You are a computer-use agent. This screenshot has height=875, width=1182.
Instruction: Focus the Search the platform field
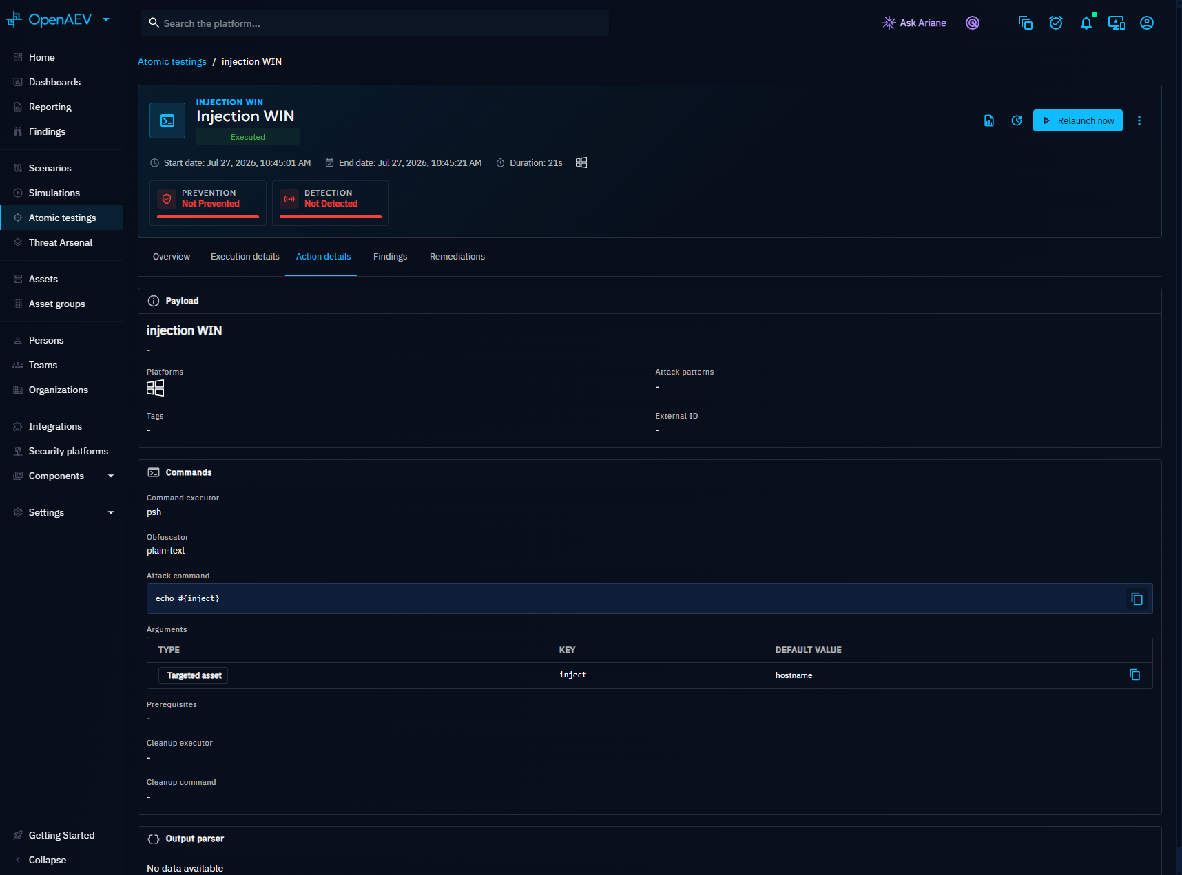click(375, 23)
